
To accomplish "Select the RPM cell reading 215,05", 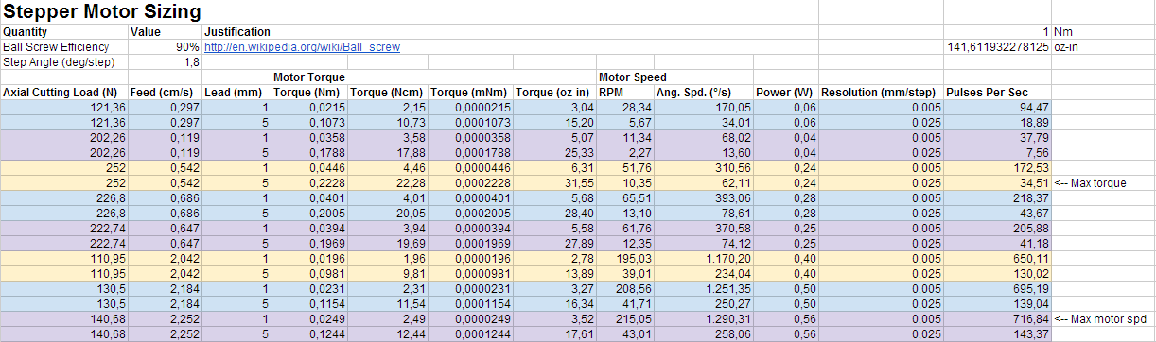I will click(x=624, y=318).
